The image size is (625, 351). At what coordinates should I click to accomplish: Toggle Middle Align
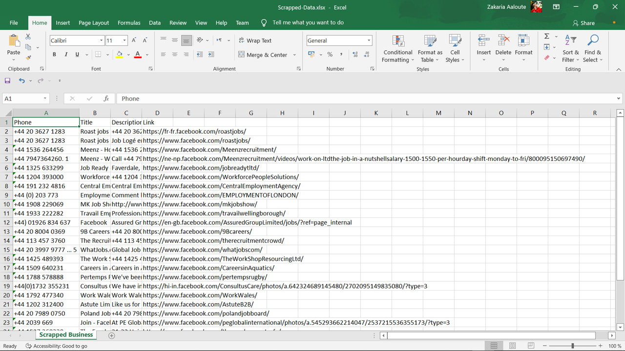(x=175, y=40)
